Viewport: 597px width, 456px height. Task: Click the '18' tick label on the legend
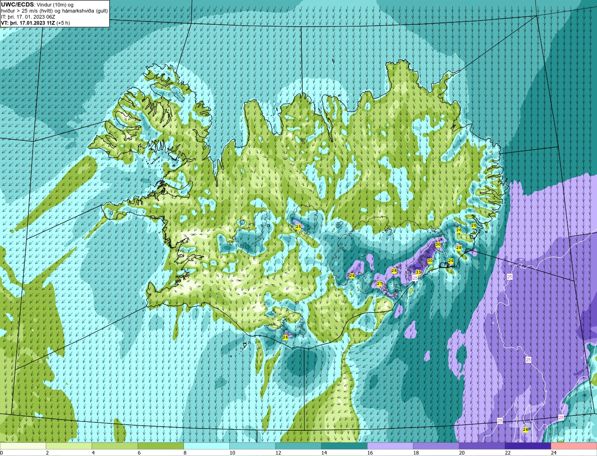coord(416,453)
